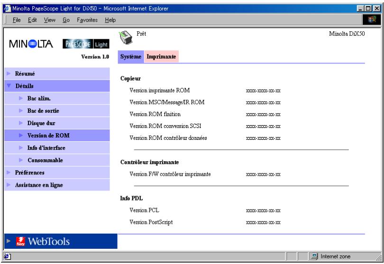Click the Version PCL value
Screen dimensions: 384x264
(263, 210)
